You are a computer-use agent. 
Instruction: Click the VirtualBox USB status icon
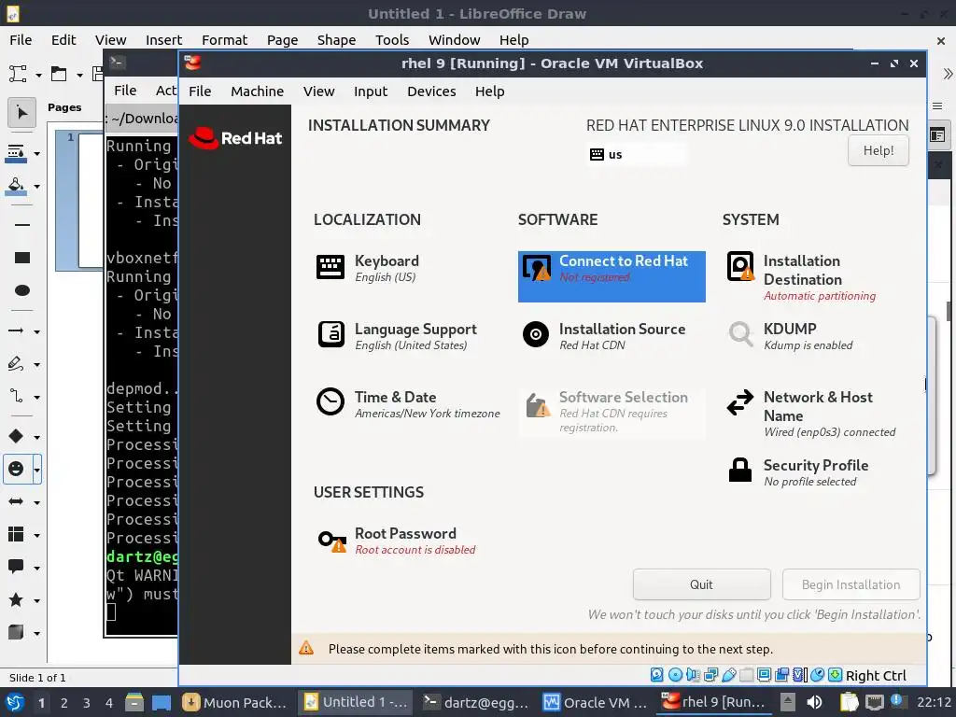[728, 675]
